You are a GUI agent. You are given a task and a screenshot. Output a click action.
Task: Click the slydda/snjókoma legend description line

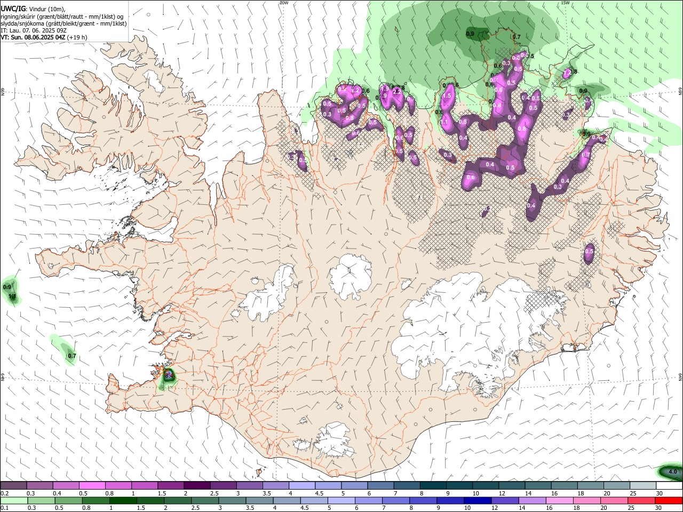(63, 23)
